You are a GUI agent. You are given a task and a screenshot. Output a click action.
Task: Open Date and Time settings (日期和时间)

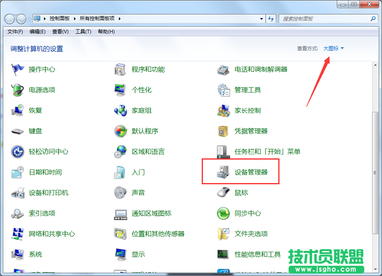pyautogui.click(x=45, y=172)
